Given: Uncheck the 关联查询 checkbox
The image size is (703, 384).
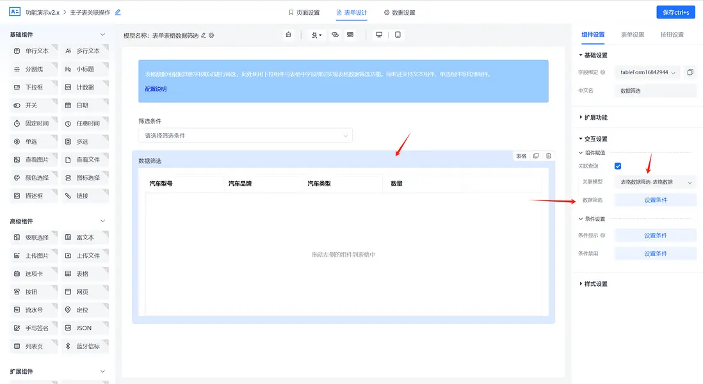Looking at the screenshot, I should coord(618,166).
